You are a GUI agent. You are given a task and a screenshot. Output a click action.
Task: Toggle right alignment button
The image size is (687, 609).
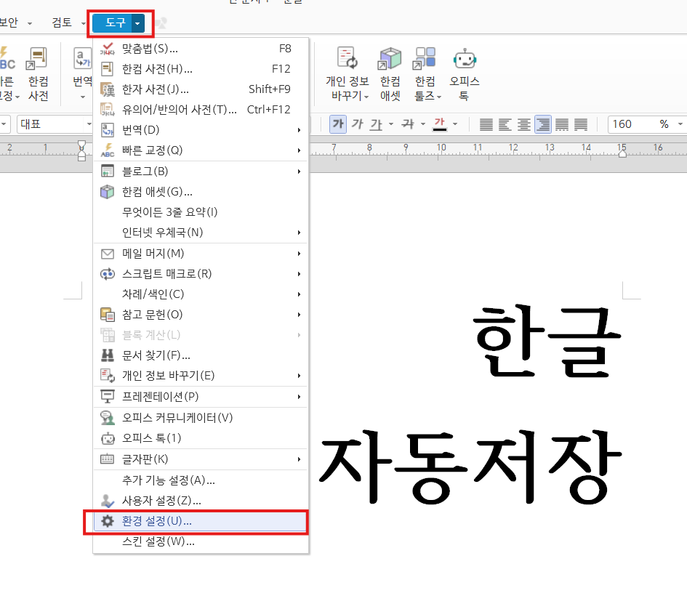pyautogui.click(x=543, y=124)
